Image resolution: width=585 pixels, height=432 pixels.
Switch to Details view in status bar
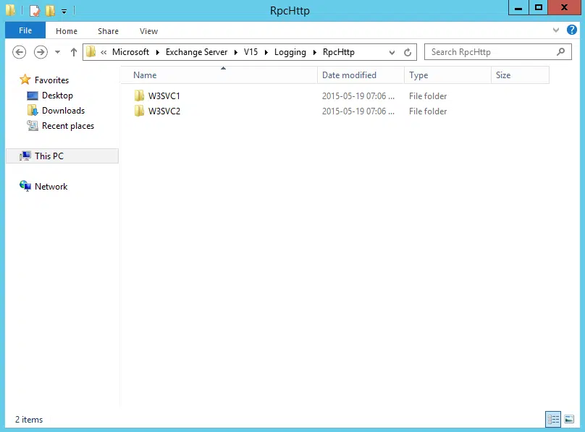click(x=553, y=419)
